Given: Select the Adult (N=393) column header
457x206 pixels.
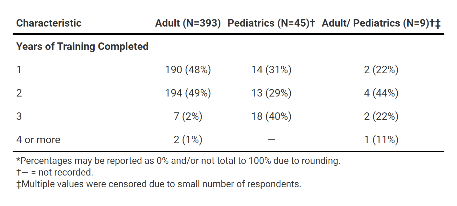Looking at the screenshot, I should 188,23.
